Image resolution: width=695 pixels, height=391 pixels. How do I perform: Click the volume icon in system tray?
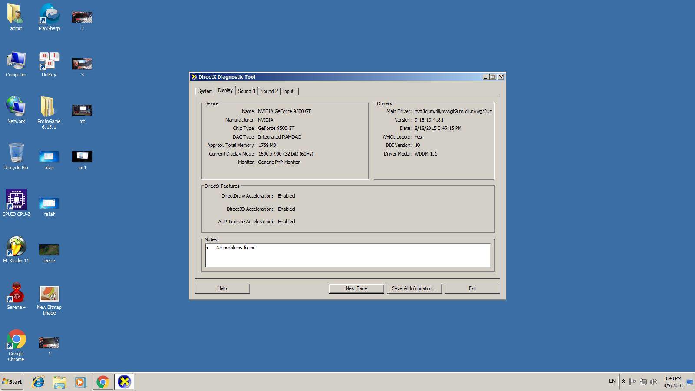pyautogui.click(x=654, y=382)
